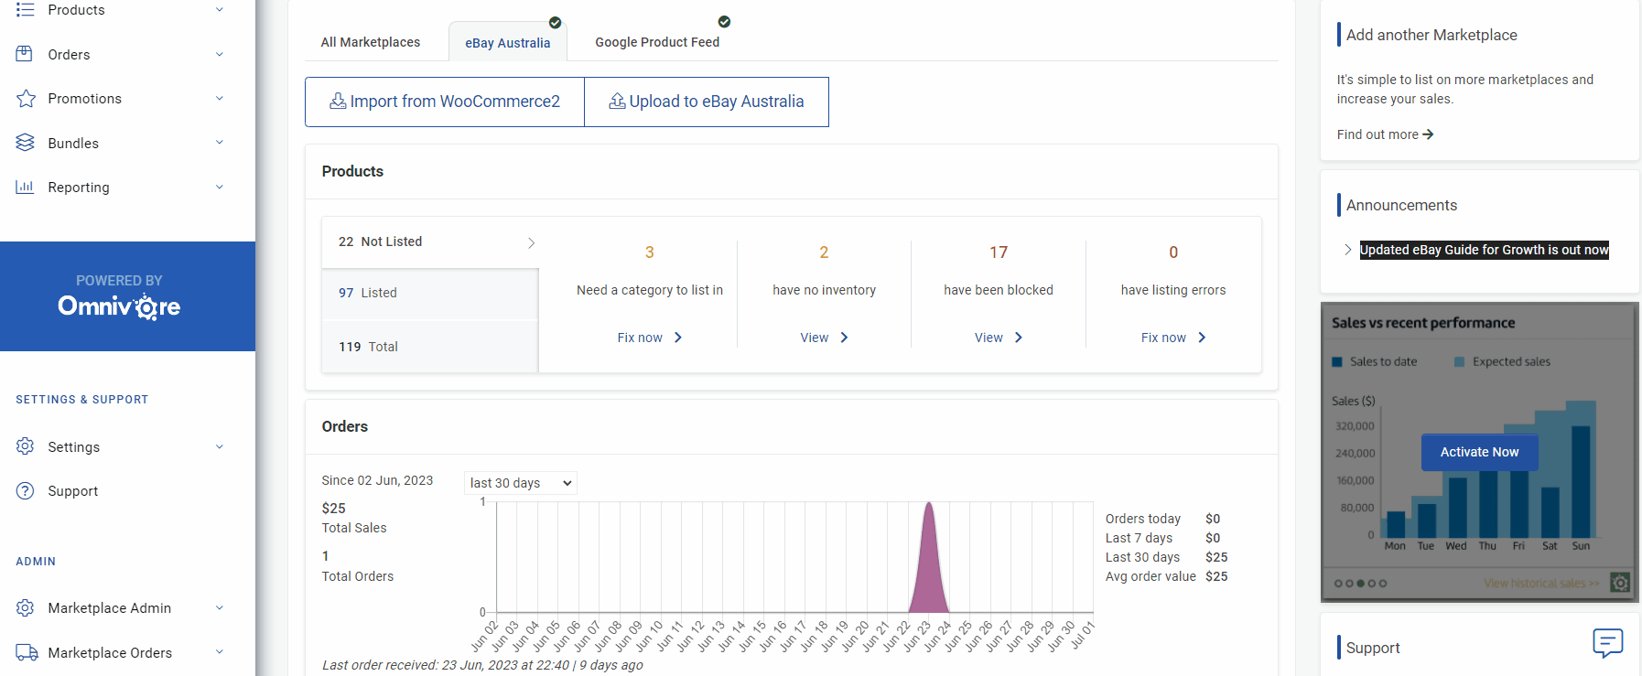The height and width of the screenshot is (676, 1642).
Task: Expand the Settings menu chevron
Action: pyautogui.click(x=220, y=446)
